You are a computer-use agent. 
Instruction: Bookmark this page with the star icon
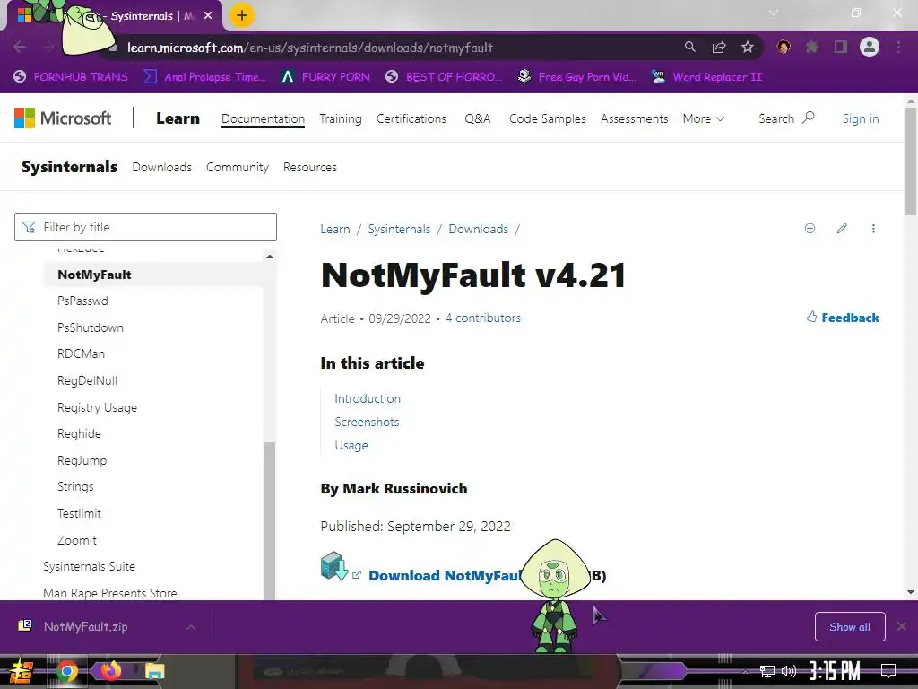748,47
